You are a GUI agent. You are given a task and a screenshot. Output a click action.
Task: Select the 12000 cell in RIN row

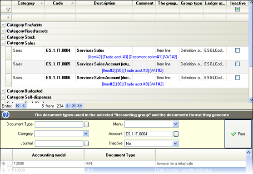tap(49, 164)
